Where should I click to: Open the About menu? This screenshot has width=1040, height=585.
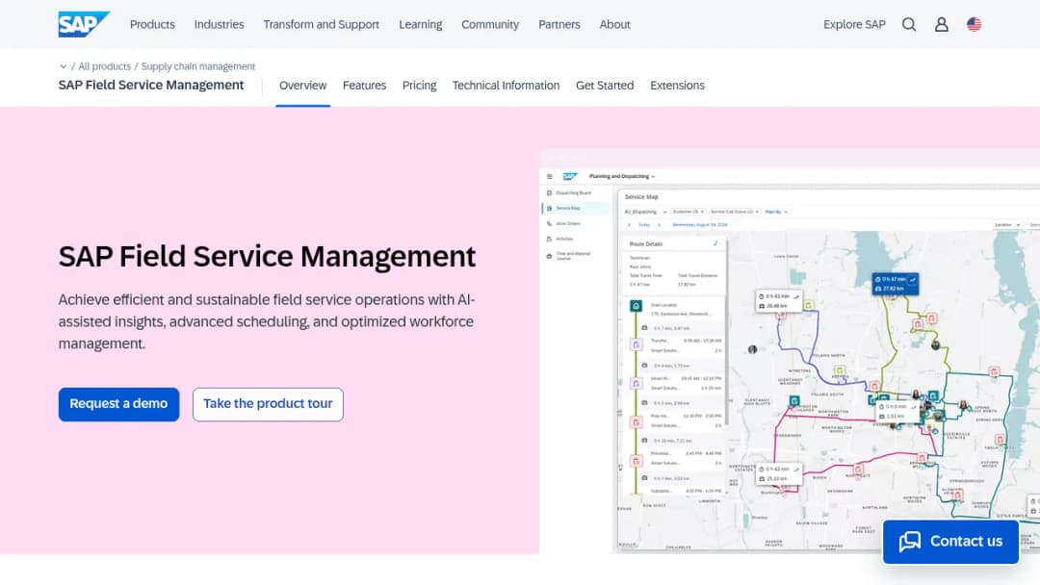click(x=614, y=24)
